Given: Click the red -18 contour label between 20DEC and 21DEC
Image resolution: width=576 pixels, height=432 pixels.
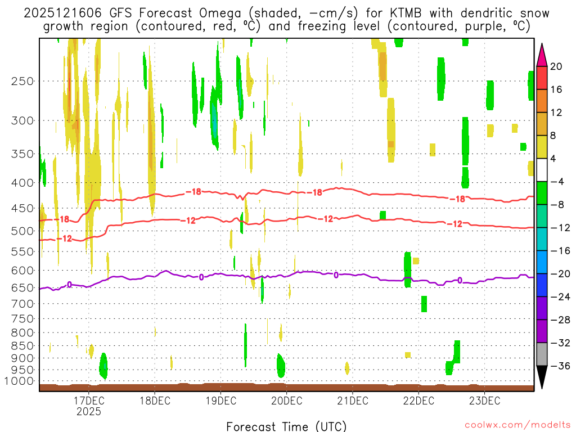Looking at the screenshot, I should coord(314,192).
